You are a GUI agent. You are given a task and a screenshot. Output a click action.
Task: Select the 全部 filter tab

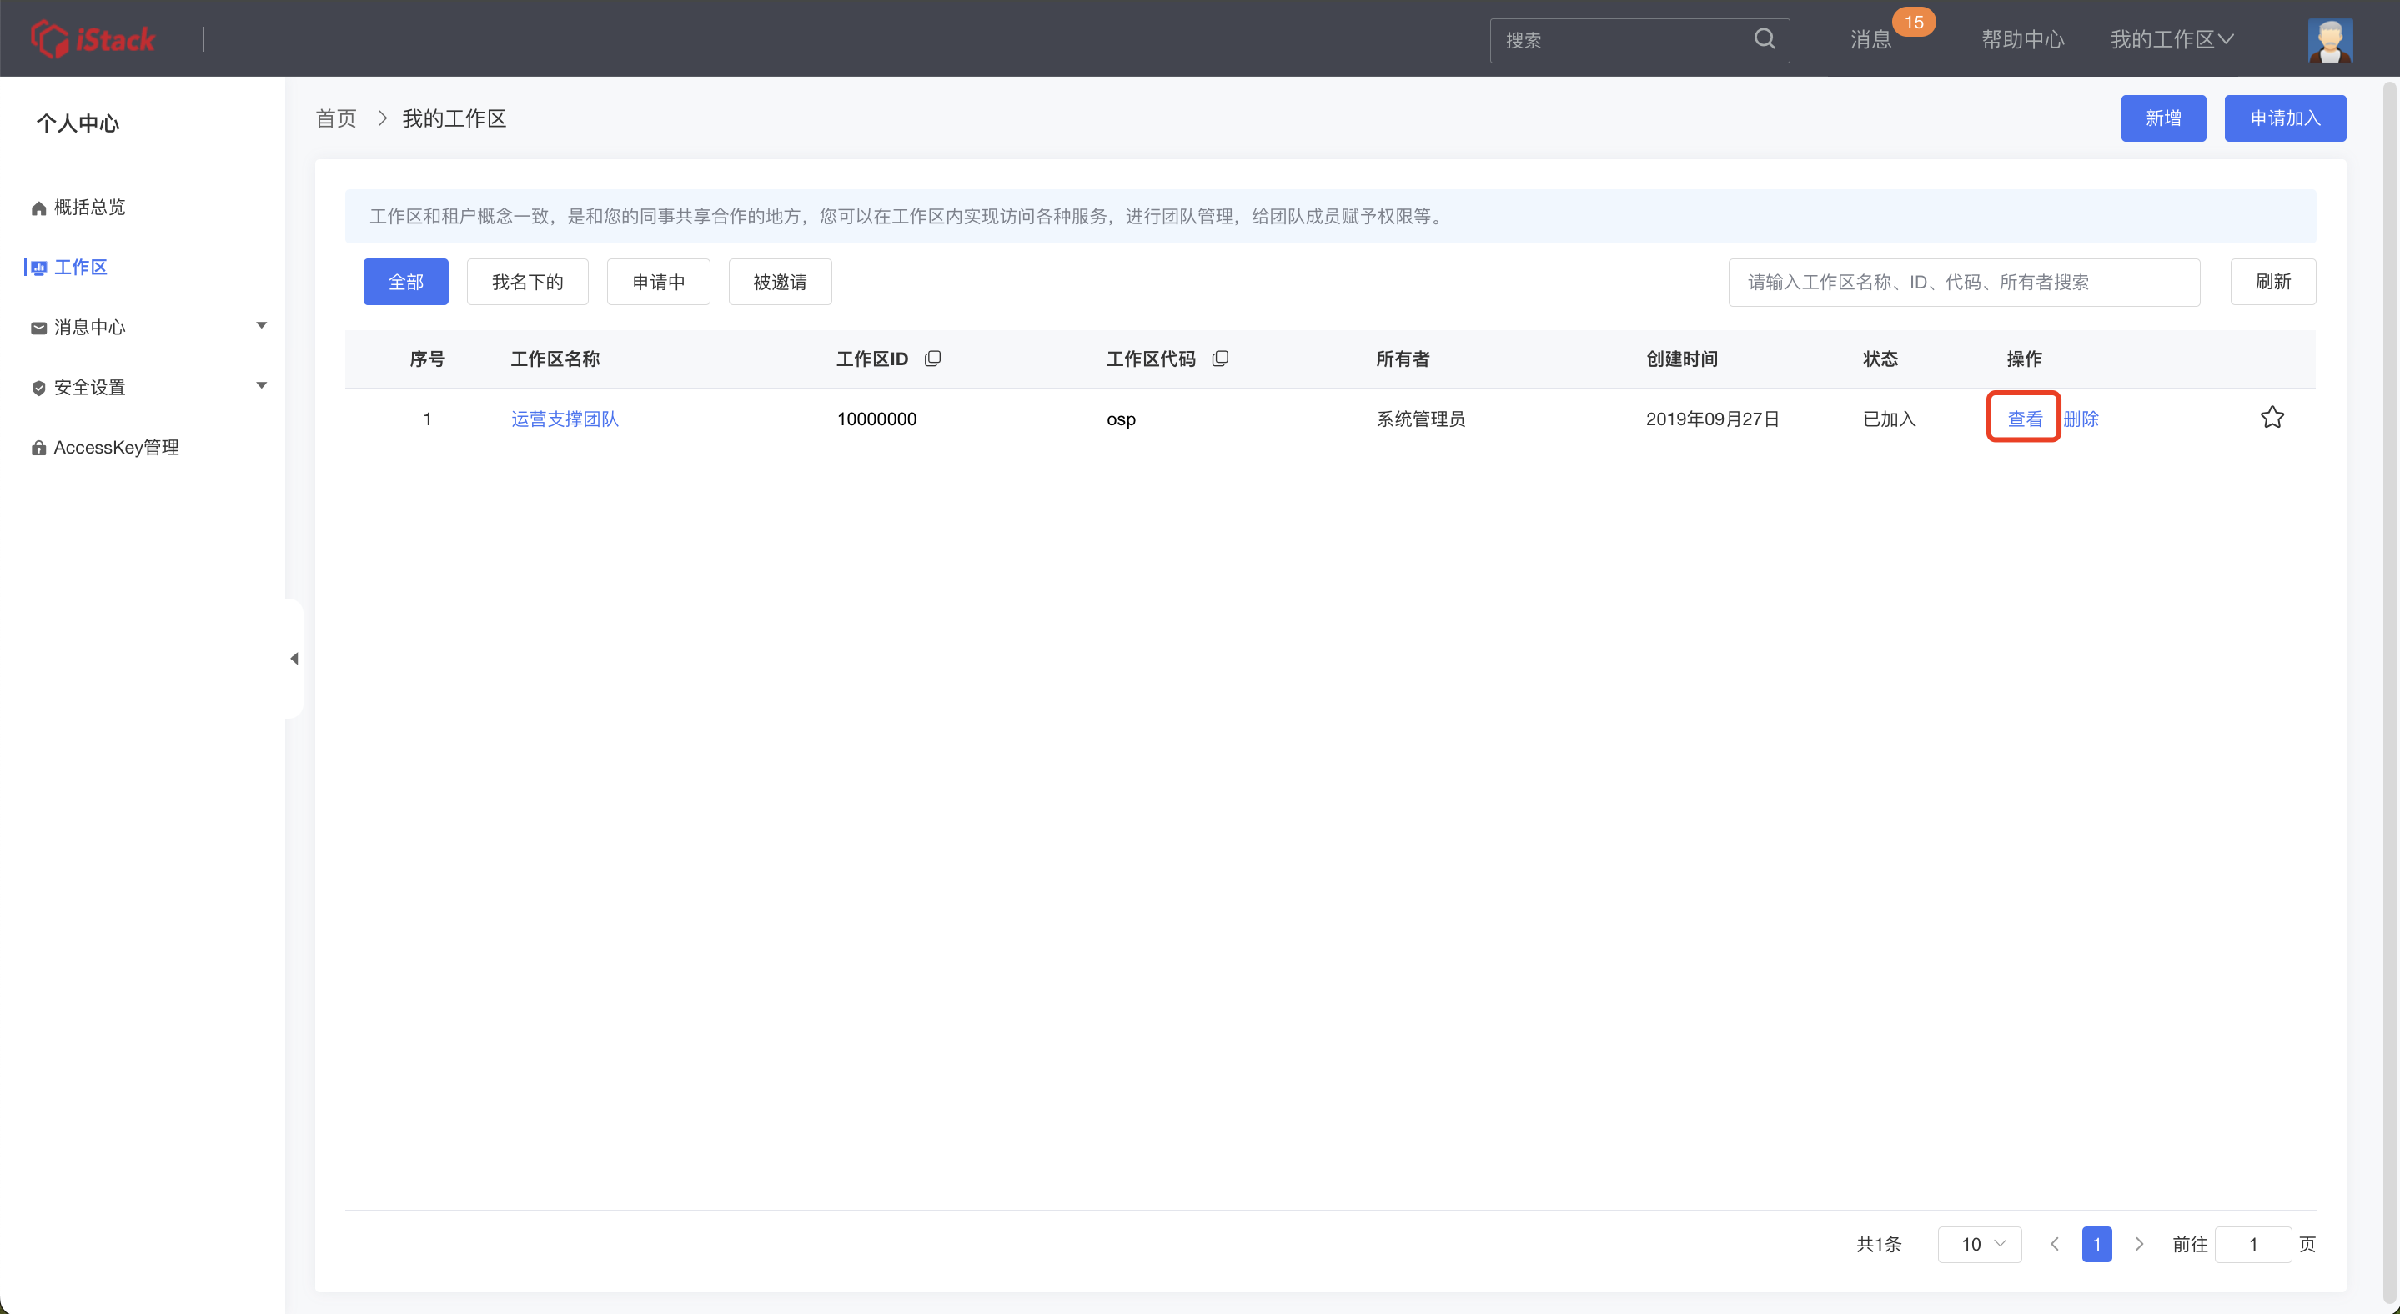pos(405,282)
